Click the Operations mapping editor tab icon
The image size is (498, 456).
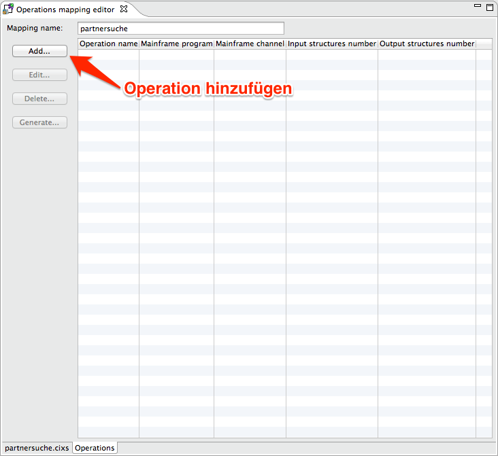click(9, 10)
